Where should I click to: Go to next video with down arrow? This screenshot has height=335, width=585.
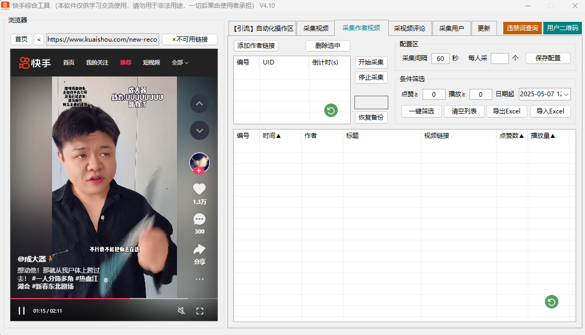pyautogui.click(x=199, y=130)
